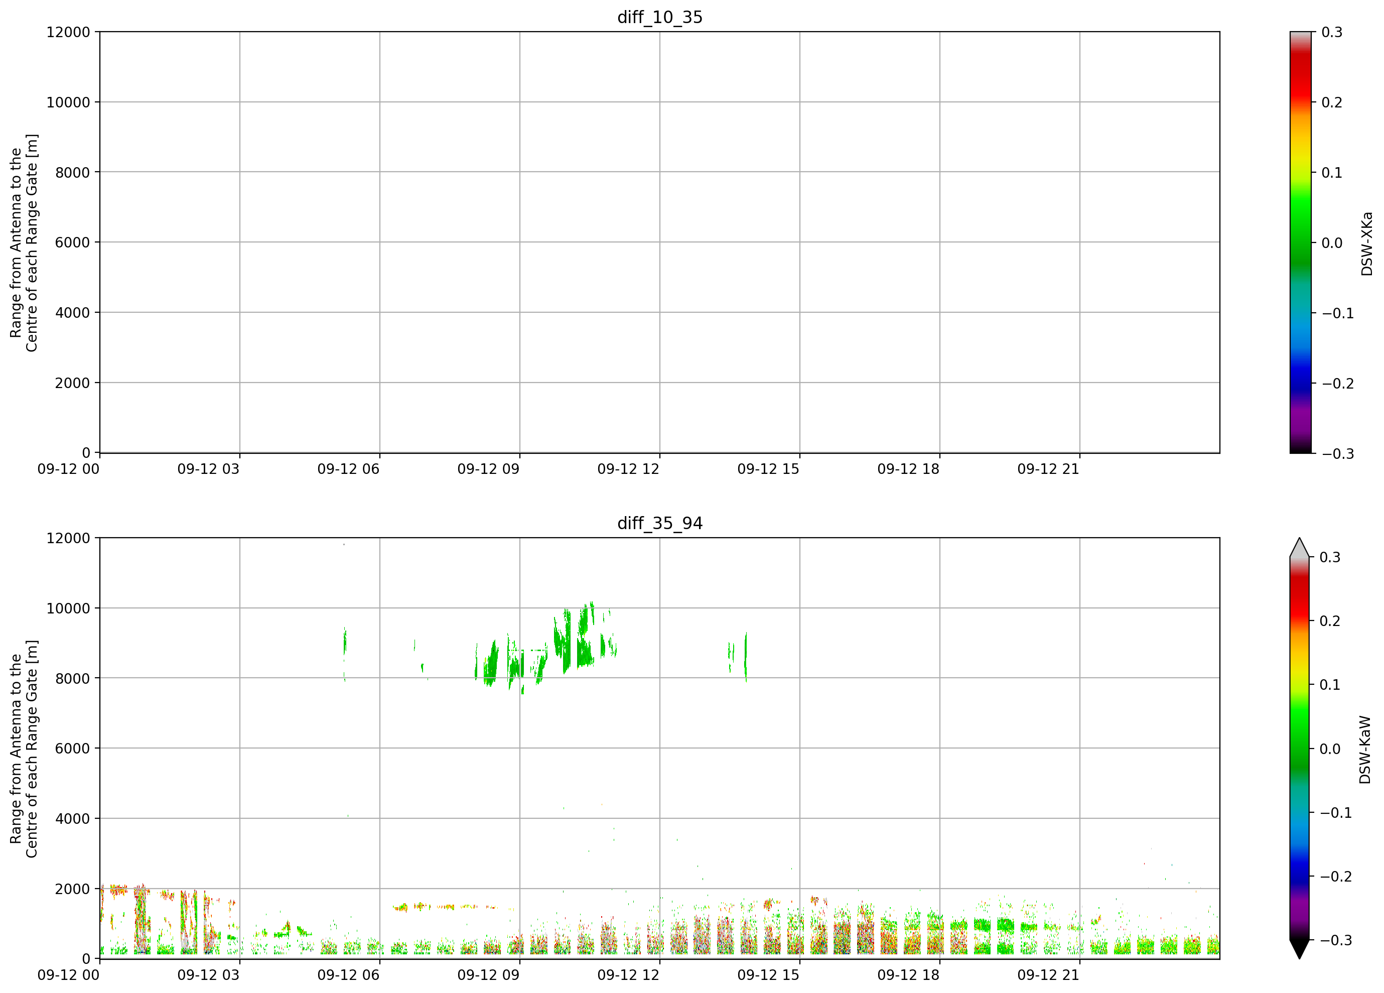Click the diff_35_94 plot y-axis range label
This screenshot has width=1384, height=993.
point(24,748)
